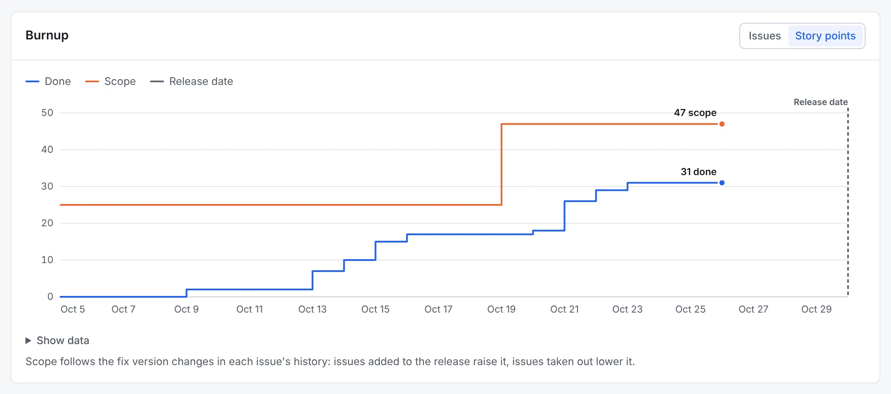891x394 pixels.
Task: Click the Burnup heading
Action: click(47, 35)
